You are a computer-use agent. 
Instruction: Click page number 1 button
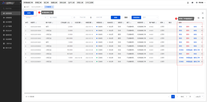pyautogui.click(x=173, y=96)
